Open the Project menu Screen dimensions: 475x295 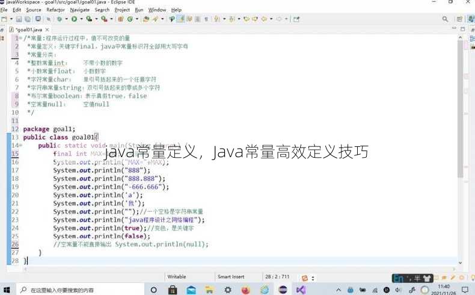122,10
